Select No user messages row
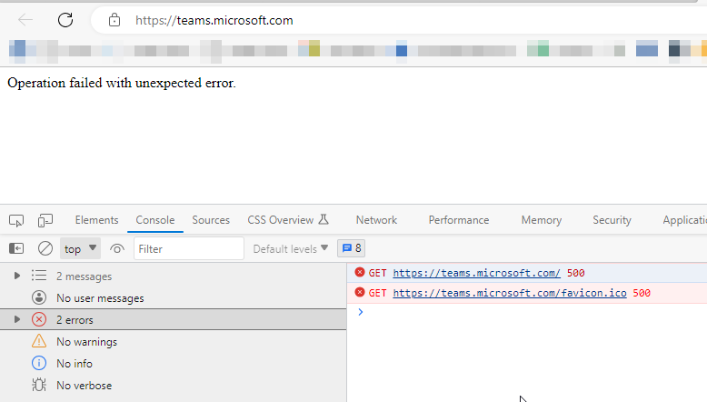The image size is (707, 402). click(174, 297)
